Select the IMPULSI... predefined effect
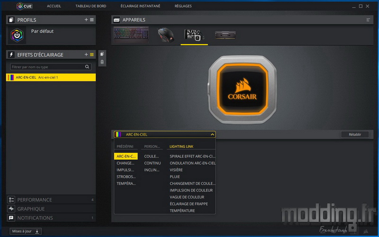 coord(125,170)
